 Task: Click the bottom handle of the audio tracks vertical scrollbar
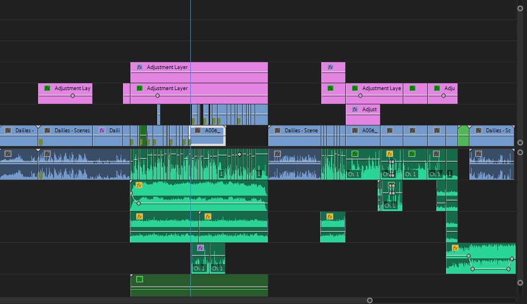pos(520,283)
